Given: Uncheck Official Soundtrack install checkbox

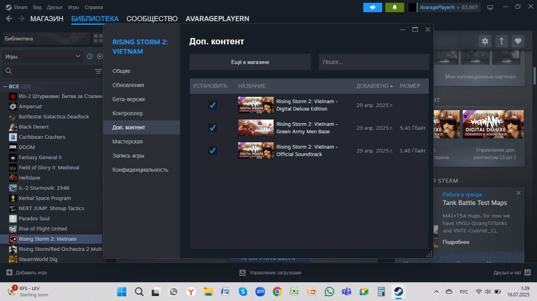Looking at the screenshot, I should (x=213, y=150).
